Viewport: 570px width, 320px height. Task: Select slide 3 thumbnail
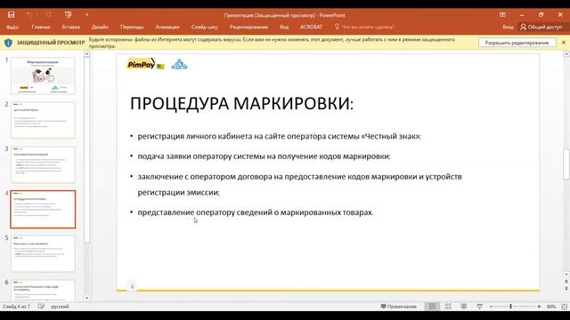pos(43,164)
